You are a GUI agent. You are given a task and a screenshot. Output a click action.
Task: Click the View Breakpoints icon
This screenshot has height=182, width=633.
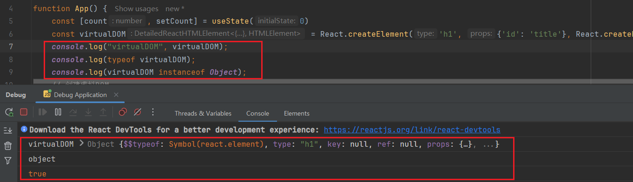click(x=122, y=112)
